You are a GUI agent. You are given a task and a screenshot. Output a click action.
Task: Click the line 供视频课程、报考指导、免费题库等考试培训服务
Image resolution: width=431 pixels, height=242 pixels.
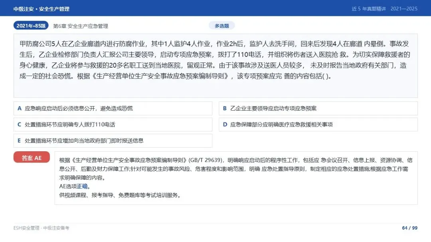tap(120, 195)
